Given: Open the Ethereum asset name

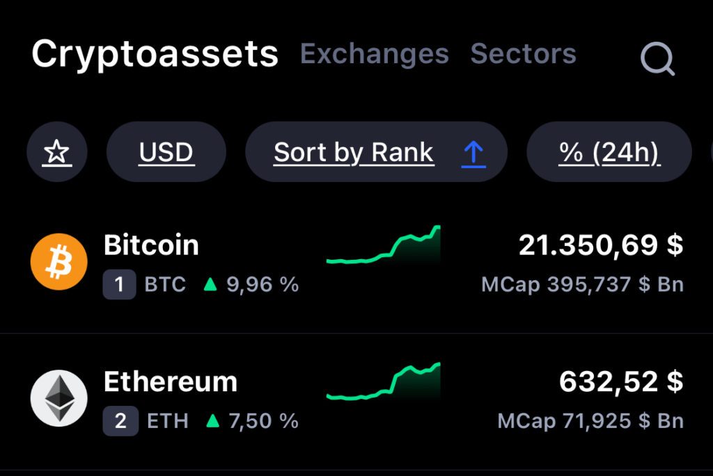Looking at the screenshot, I should [171, 381].
